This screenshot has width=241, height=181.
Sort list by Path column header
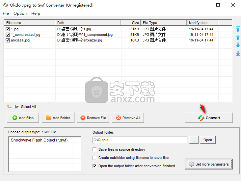click(x=88, y=23)
